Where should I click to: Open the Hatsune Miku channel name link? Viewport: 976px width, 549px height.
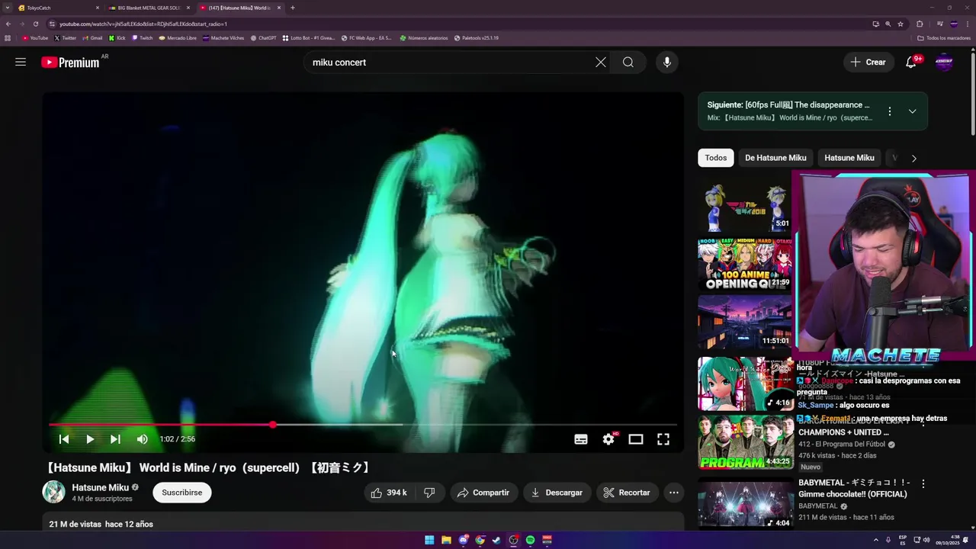coord(100,487)
